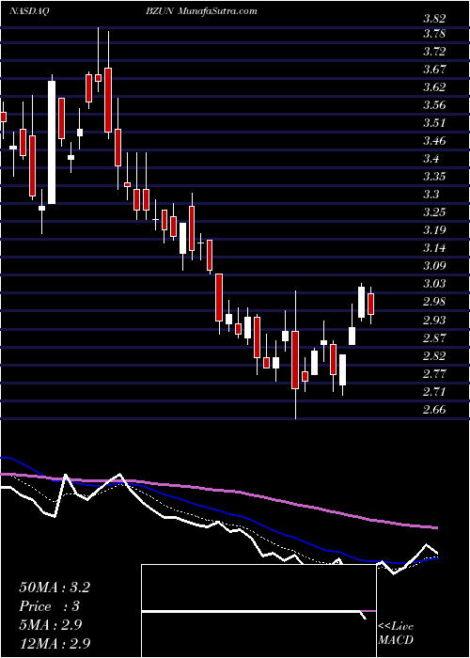Select the 3.46 price axis label
470x658 pixels.
434,141
